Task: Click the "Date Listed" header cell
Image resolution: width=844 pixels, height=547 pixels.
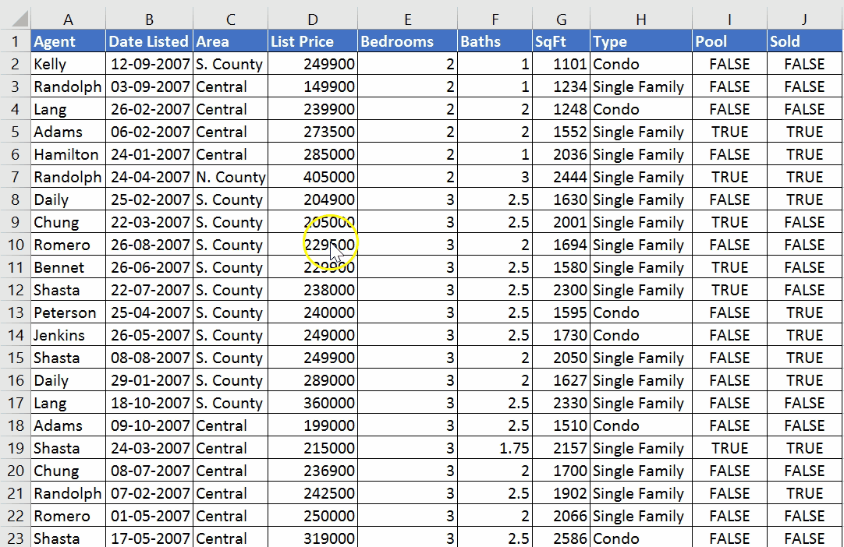Action: [149, 41]
